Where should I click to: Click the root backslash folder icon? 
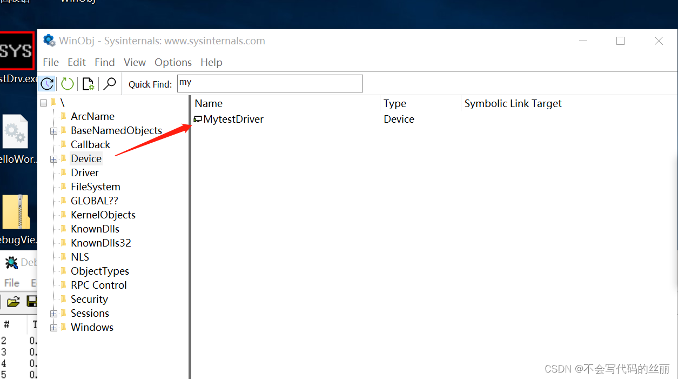[x=53, y=102]
